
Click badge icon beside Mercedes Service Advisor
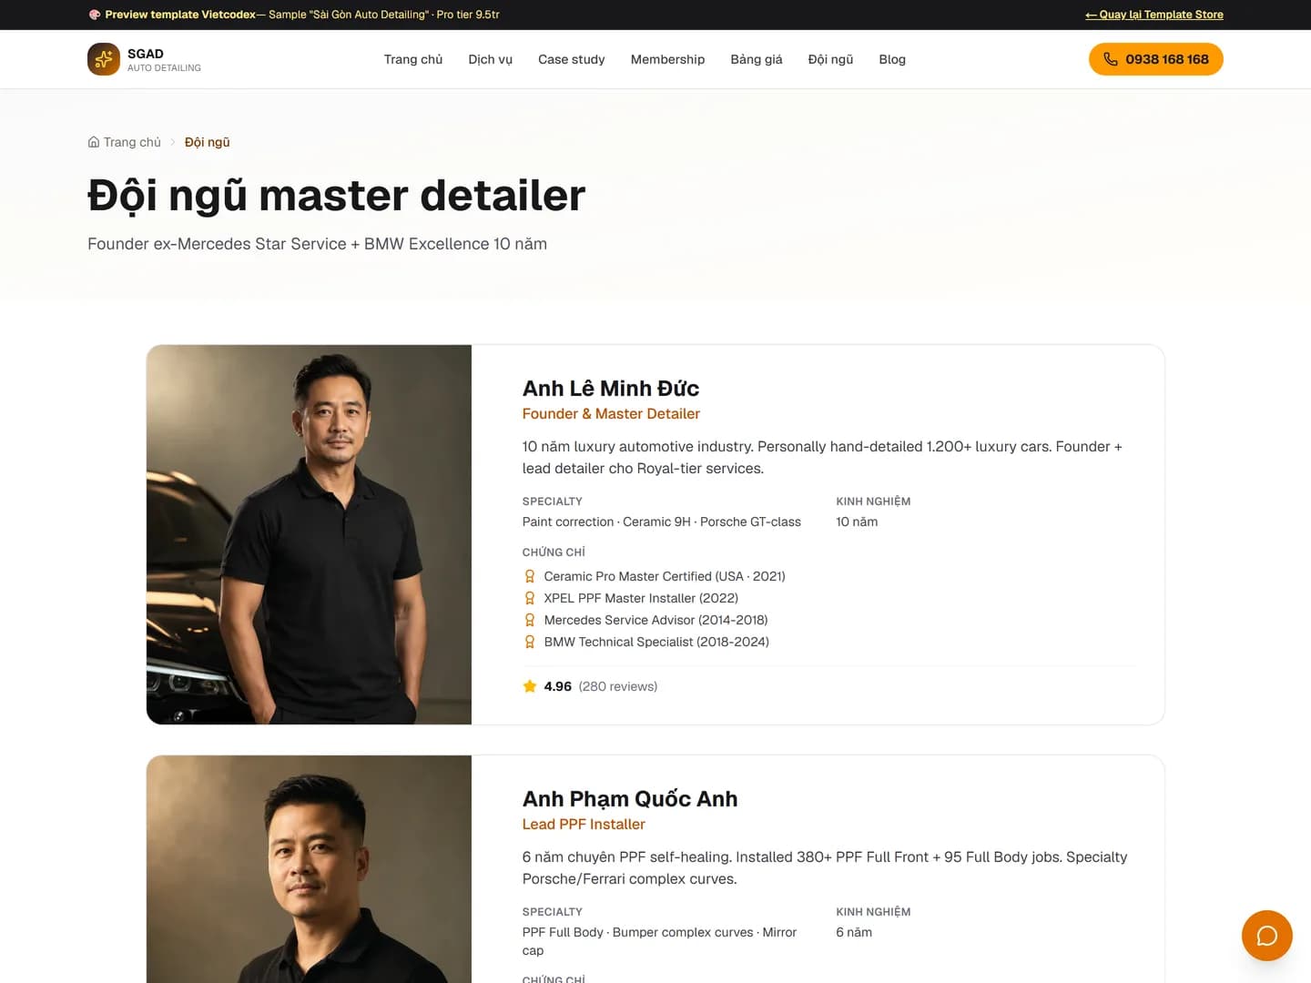coord(530,620)
